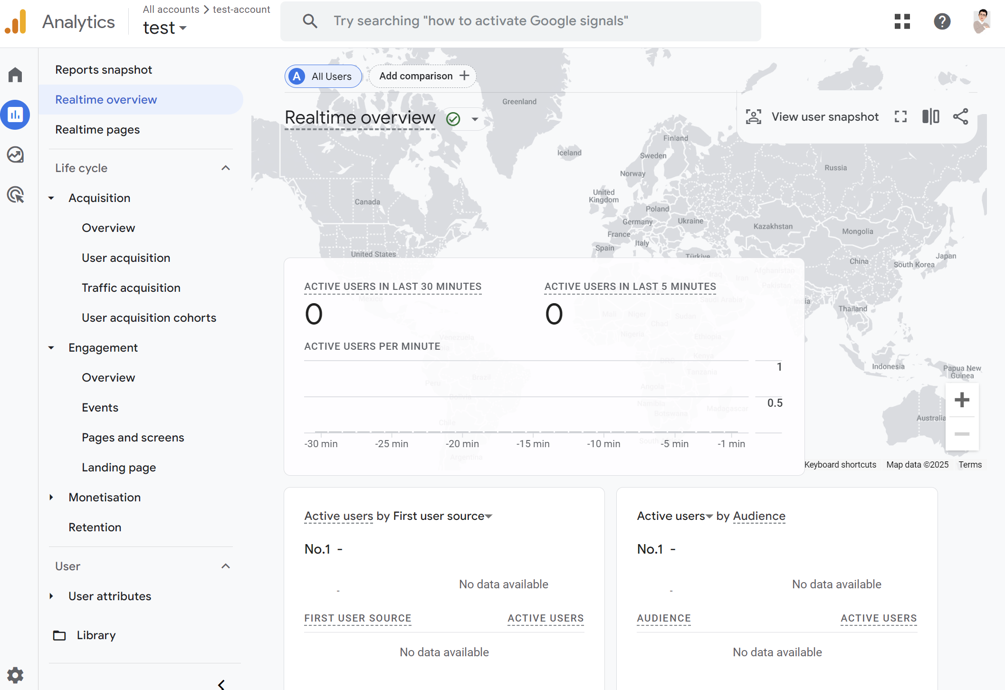Click the Help question mark icon

pos(942,21)
